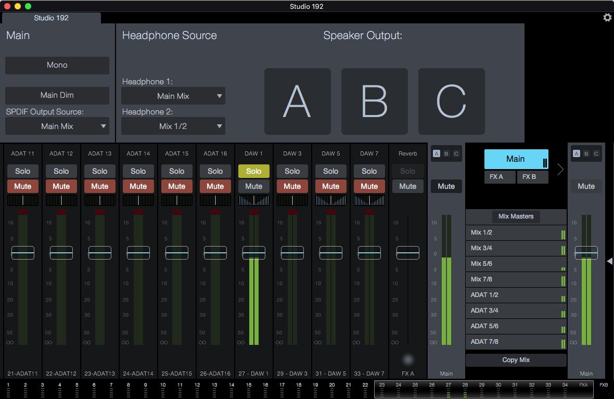Toggle Solo on ADAT 13
The width and height of the screenshot is (614, 399).
tap(100, 171)
